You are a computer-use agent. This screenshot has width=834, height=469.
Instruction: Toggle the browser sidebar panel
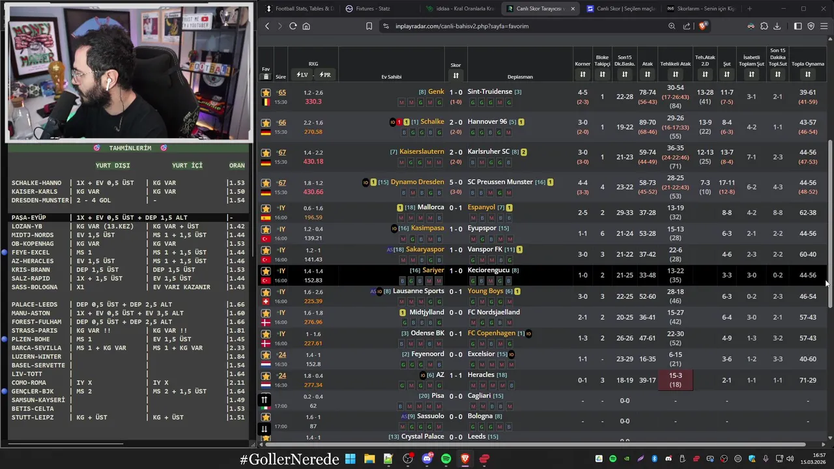798,26
